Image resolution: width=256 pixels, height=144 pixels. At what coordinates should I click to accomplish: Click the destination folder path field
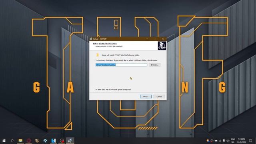click(x=121, y=65)
